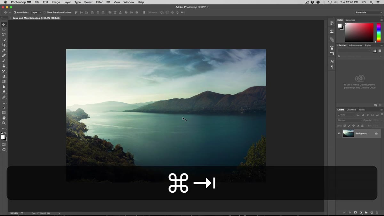Screen dimensions: 384x216
Task: Select the Type tool
Action: tap(4, 102)
